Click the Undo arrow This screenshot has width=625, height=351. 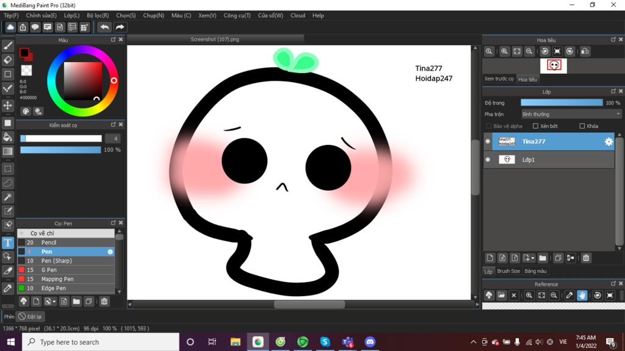click(x=104, y=27)
